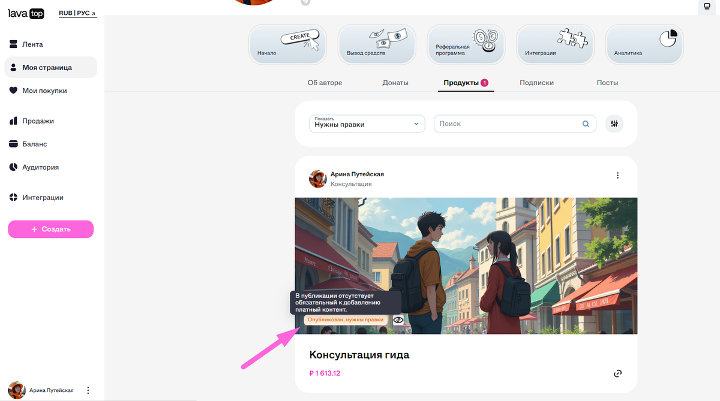Click the Опубликован, нужны правки status badge
The height and width of the screenshot is (401, 720).
coord(346,320)
